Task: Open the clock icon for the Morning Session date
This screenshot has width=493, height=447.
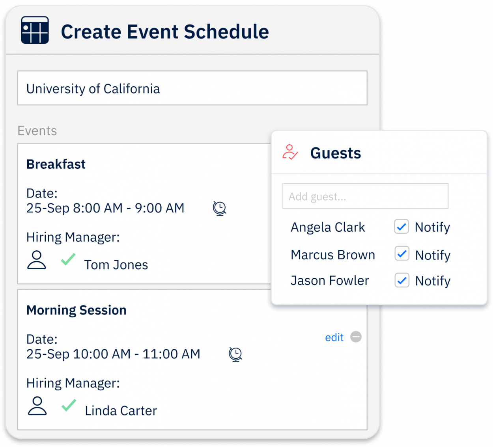Action: point(235,354)
